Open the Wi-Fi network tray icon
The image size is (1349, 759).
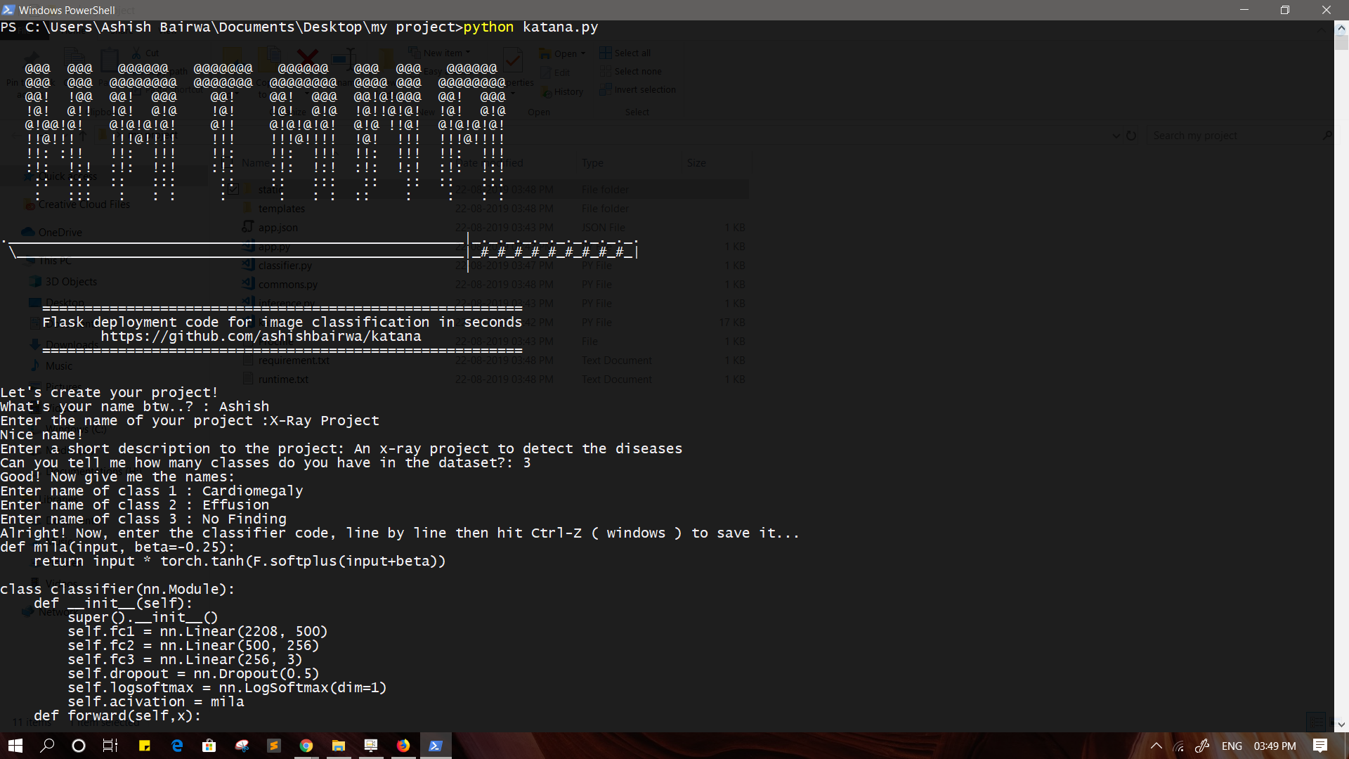(x=1179, y=746)
